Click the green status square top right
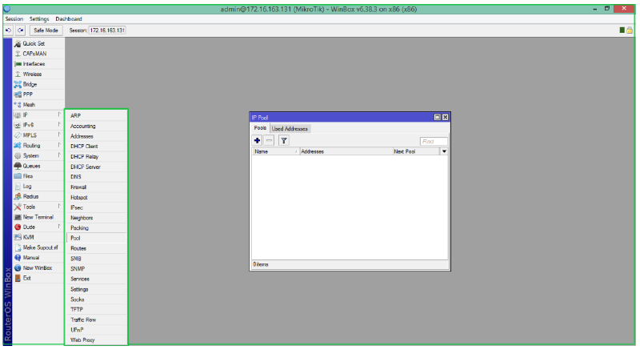Image resolution: width=640 pixels, height=350 pixels. pos(622,30)
